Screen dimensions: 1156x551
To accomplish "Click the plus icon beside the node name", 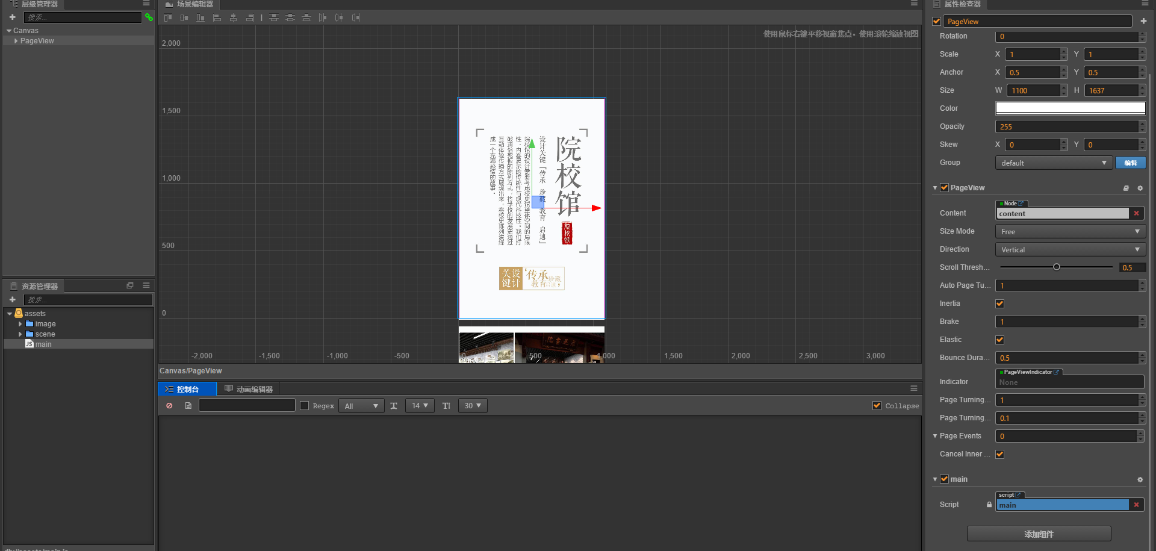I will point(1143,21).
